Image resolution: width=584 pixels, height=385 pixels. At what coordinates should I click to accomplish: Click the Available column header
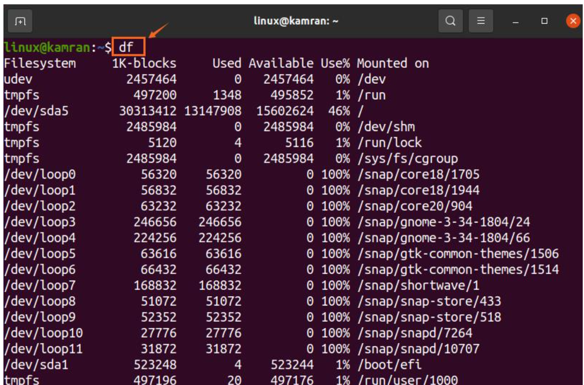pos(281,64)
